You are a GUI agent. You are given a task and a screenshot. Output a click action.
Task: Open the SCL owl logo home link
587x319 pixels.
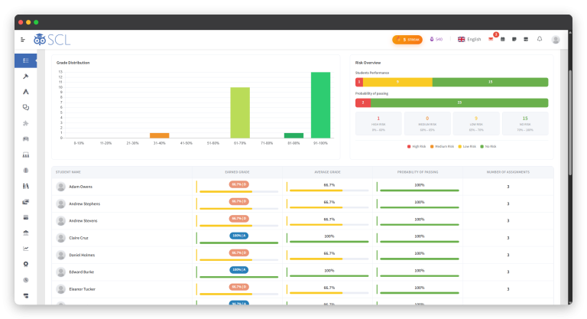pyautogui.click(x=52, y=39)
